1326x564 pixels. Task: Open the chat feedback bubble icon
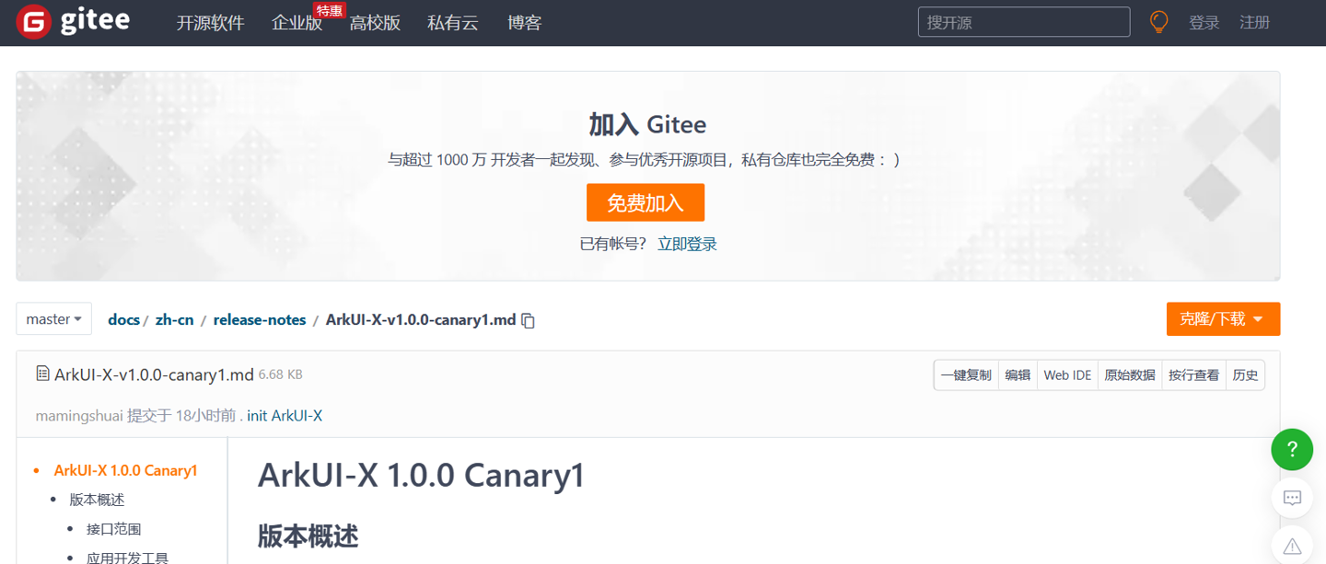[1292, 498]
